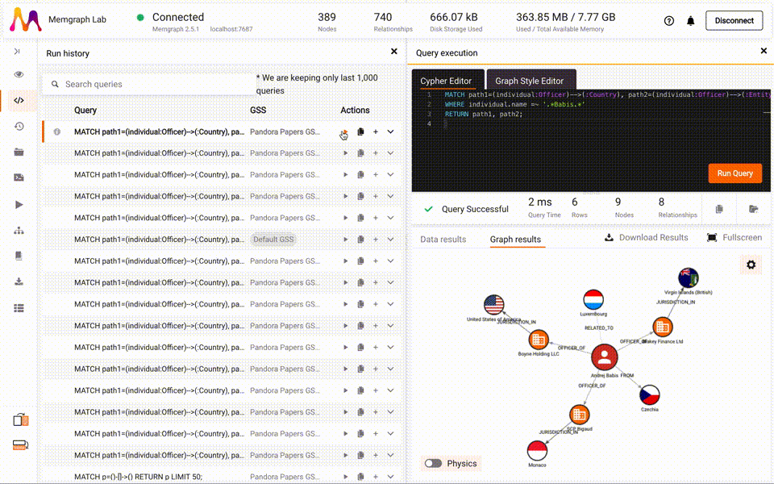Click the Run Query button
774x484 pixels.
pos(735,173)
